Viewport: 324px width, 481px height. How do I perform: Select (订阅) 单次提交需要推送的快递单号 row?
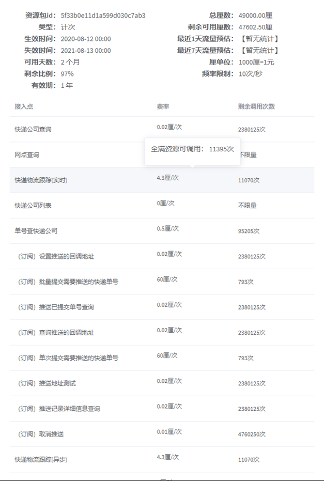click(68, 358)
